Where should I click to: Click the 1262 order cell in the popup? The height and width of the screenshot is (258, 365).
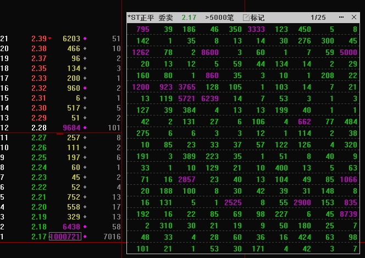click(141, 52)
